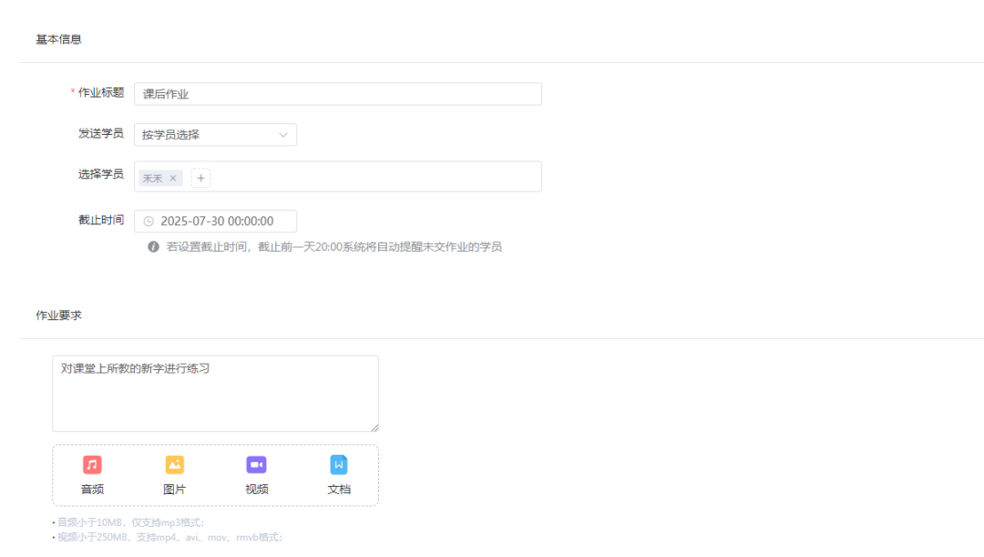The width and height of the screenshot is (984, 557).
Task: Remove the 禾禾 student tag
Action: (173, 179)
